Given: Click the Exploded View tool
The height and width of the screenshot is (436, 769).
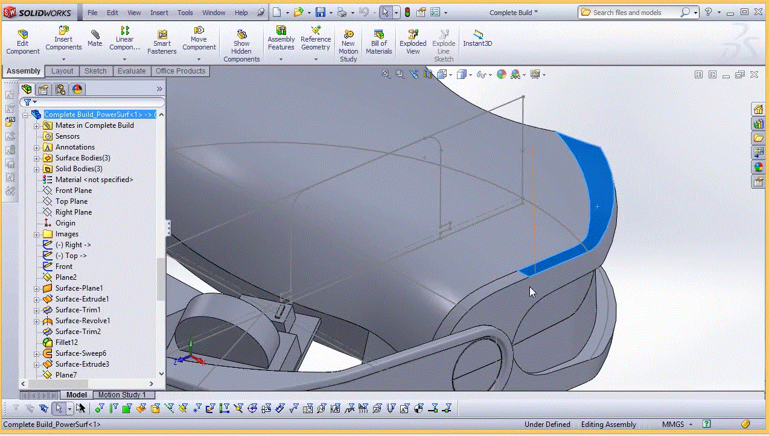Looking at the screenshot, I should pyautogui.click(x=413, y=42).
